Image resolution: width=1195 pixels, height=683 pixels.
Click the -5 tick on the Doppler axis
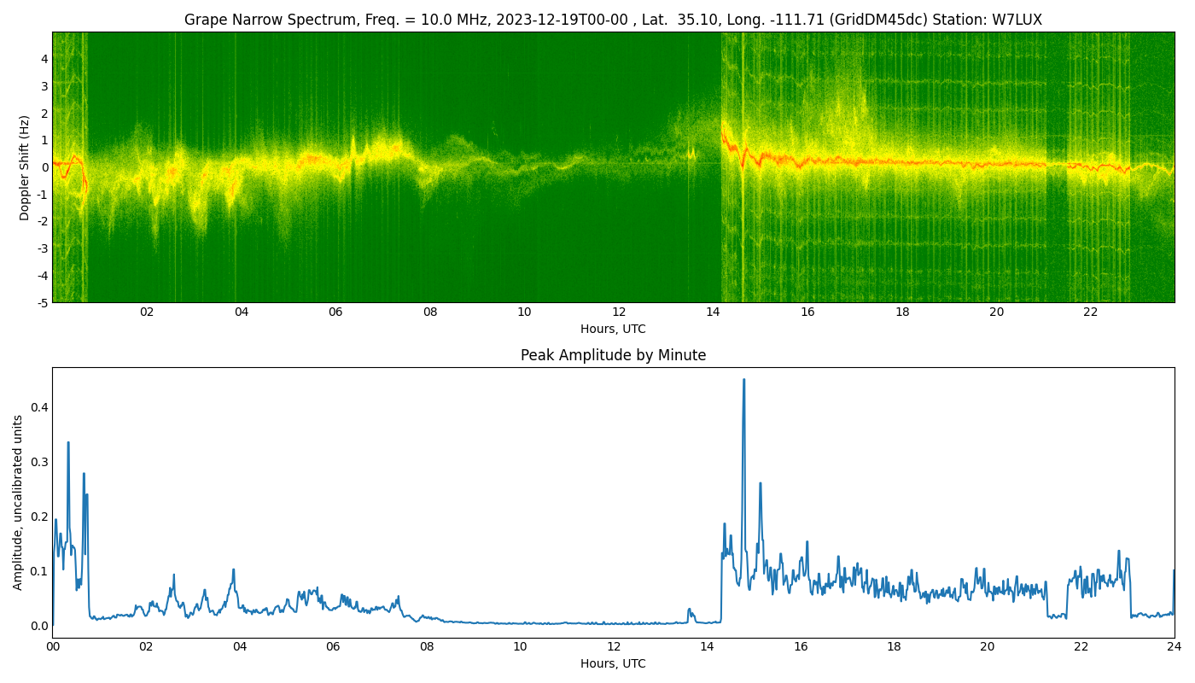tap(42, 302)
